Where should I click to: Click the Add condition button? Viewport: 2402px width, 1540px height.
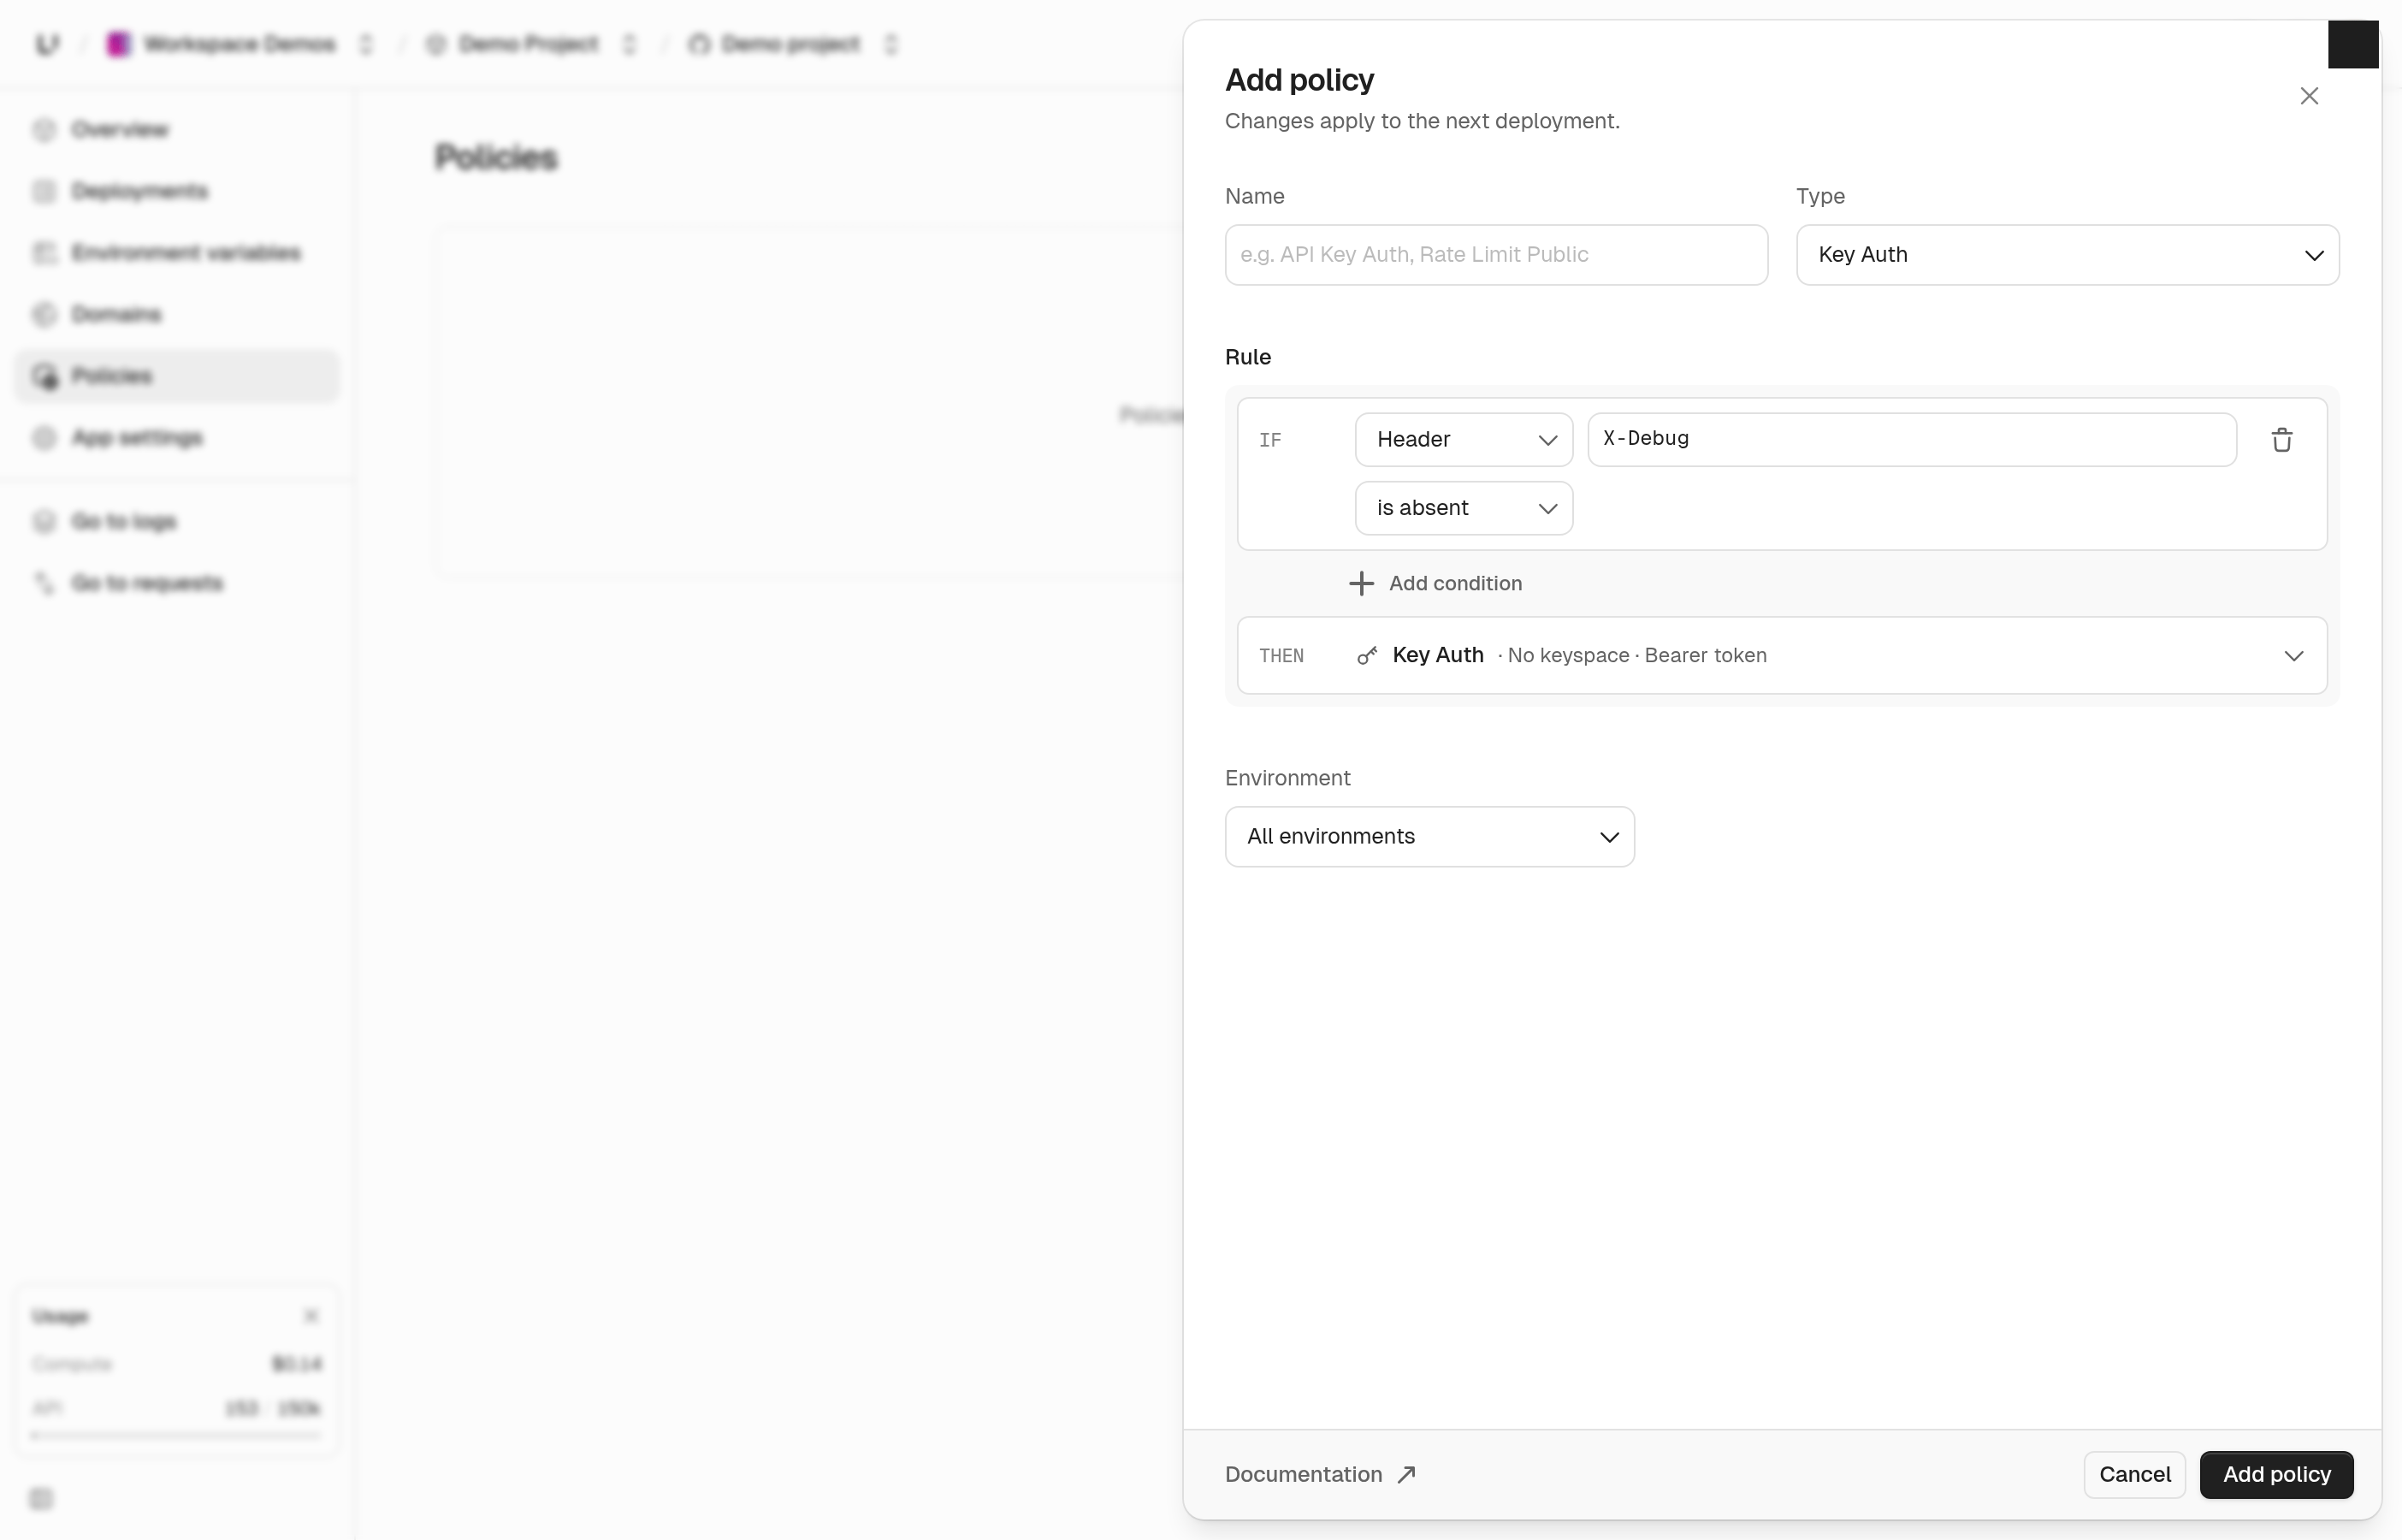(1435, 583)
